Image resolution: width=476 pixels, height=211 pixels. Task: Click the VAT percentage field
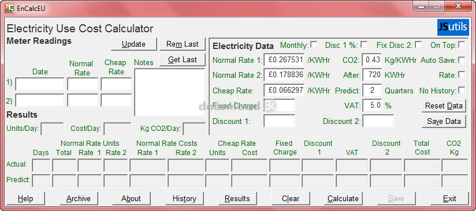tap(372, 105)
